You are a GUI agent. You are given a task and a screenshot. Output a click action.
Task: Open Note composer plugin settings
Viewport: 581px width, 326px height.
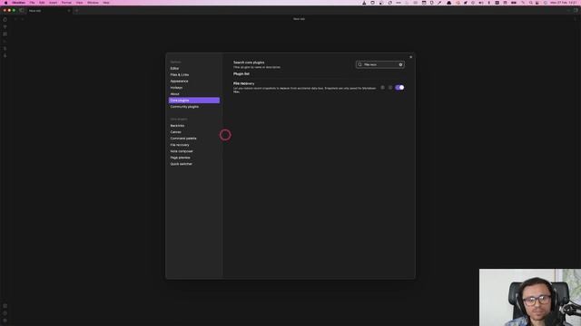[182, 151]
